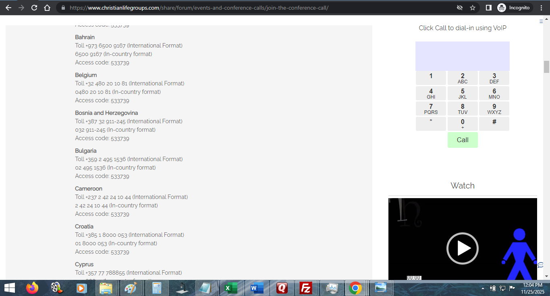View site information via the padlock icon
This screenshot has height=296, width=550.
click(x=63, y=8)
